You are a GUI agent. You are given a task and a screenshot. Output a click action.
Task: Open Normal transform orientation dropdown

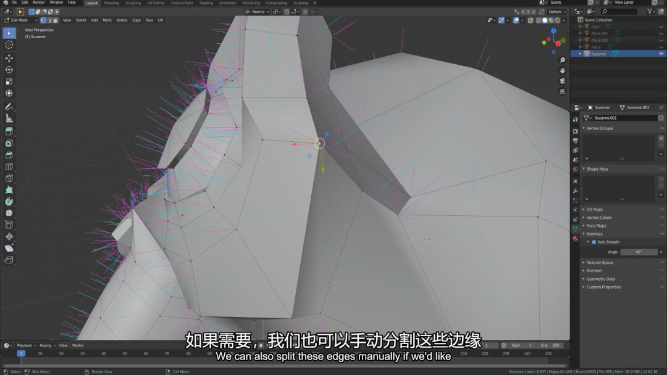click(257, 12)
